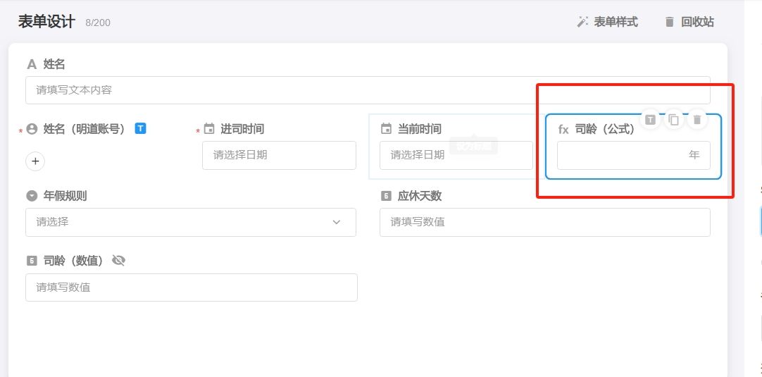Click the dropdown type icon beside 年假规则

(x=32, y=196)
